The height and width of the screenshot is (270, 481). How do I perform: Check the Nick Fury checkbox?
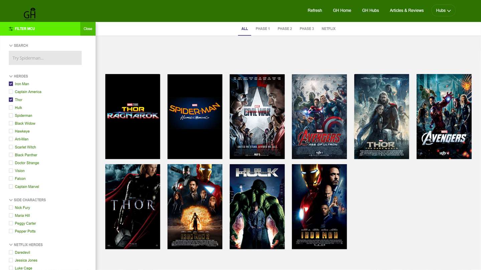point(11,208)
